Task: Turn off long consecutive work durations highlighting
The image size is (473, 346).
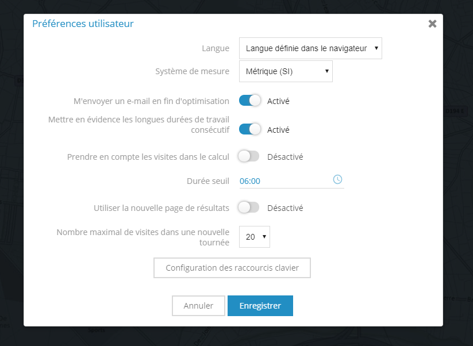Action: tap(249, 129)
